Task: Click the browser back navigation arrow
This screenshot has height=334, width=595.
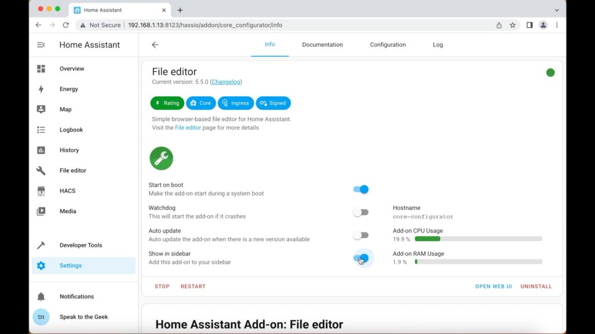Action: pos(38,25)
